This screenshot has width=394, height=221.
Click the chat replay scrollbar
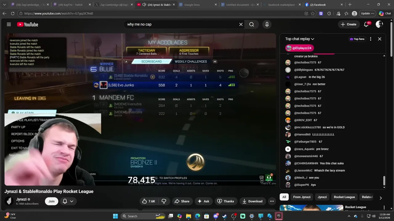click(x=384, y=181)
